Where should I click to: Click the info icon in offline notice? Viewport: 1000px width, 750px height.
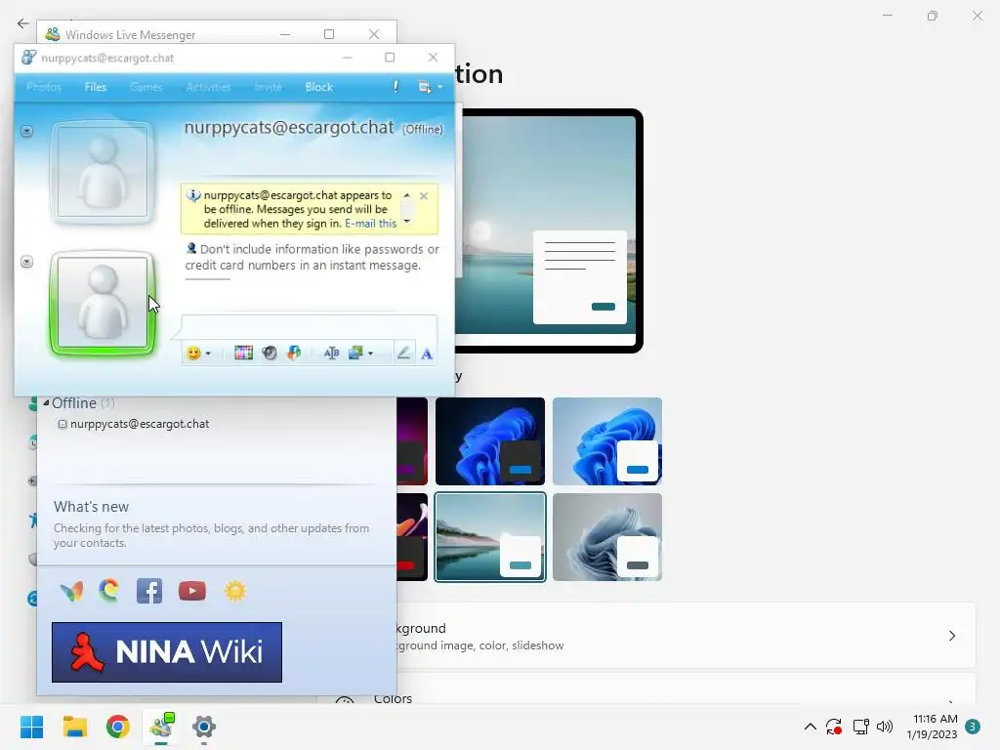point(193,195)
